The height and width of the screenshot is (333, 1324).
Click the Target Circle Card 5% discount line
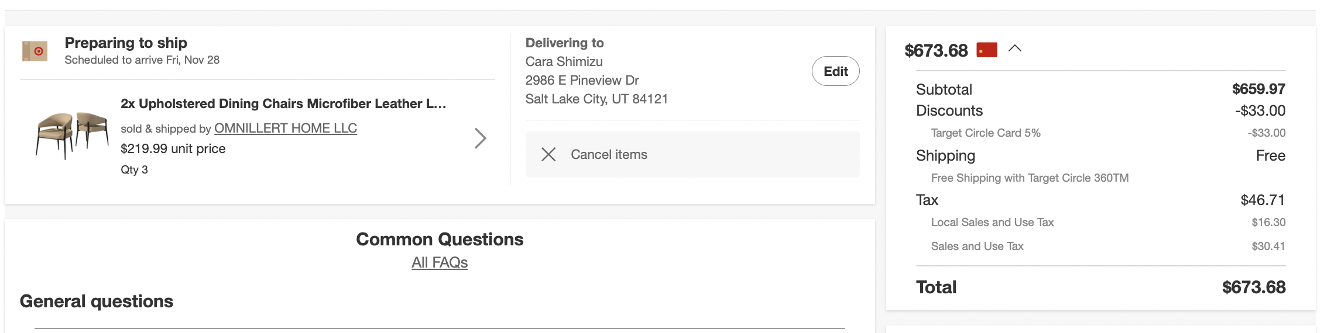[x=986, y=133]
